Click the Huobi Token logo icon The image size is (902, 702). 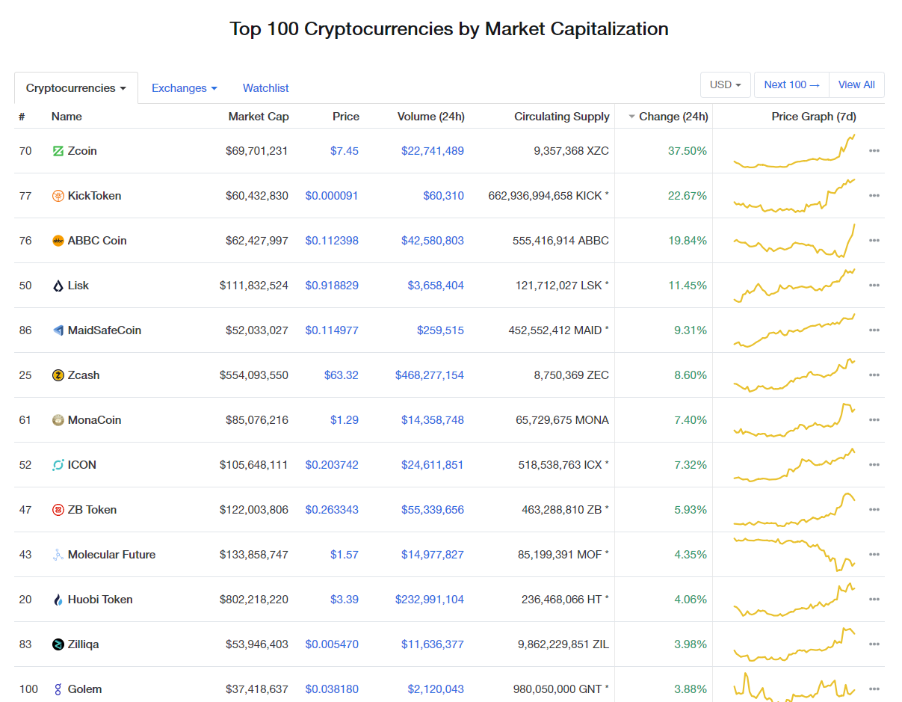tap(58, 600)
